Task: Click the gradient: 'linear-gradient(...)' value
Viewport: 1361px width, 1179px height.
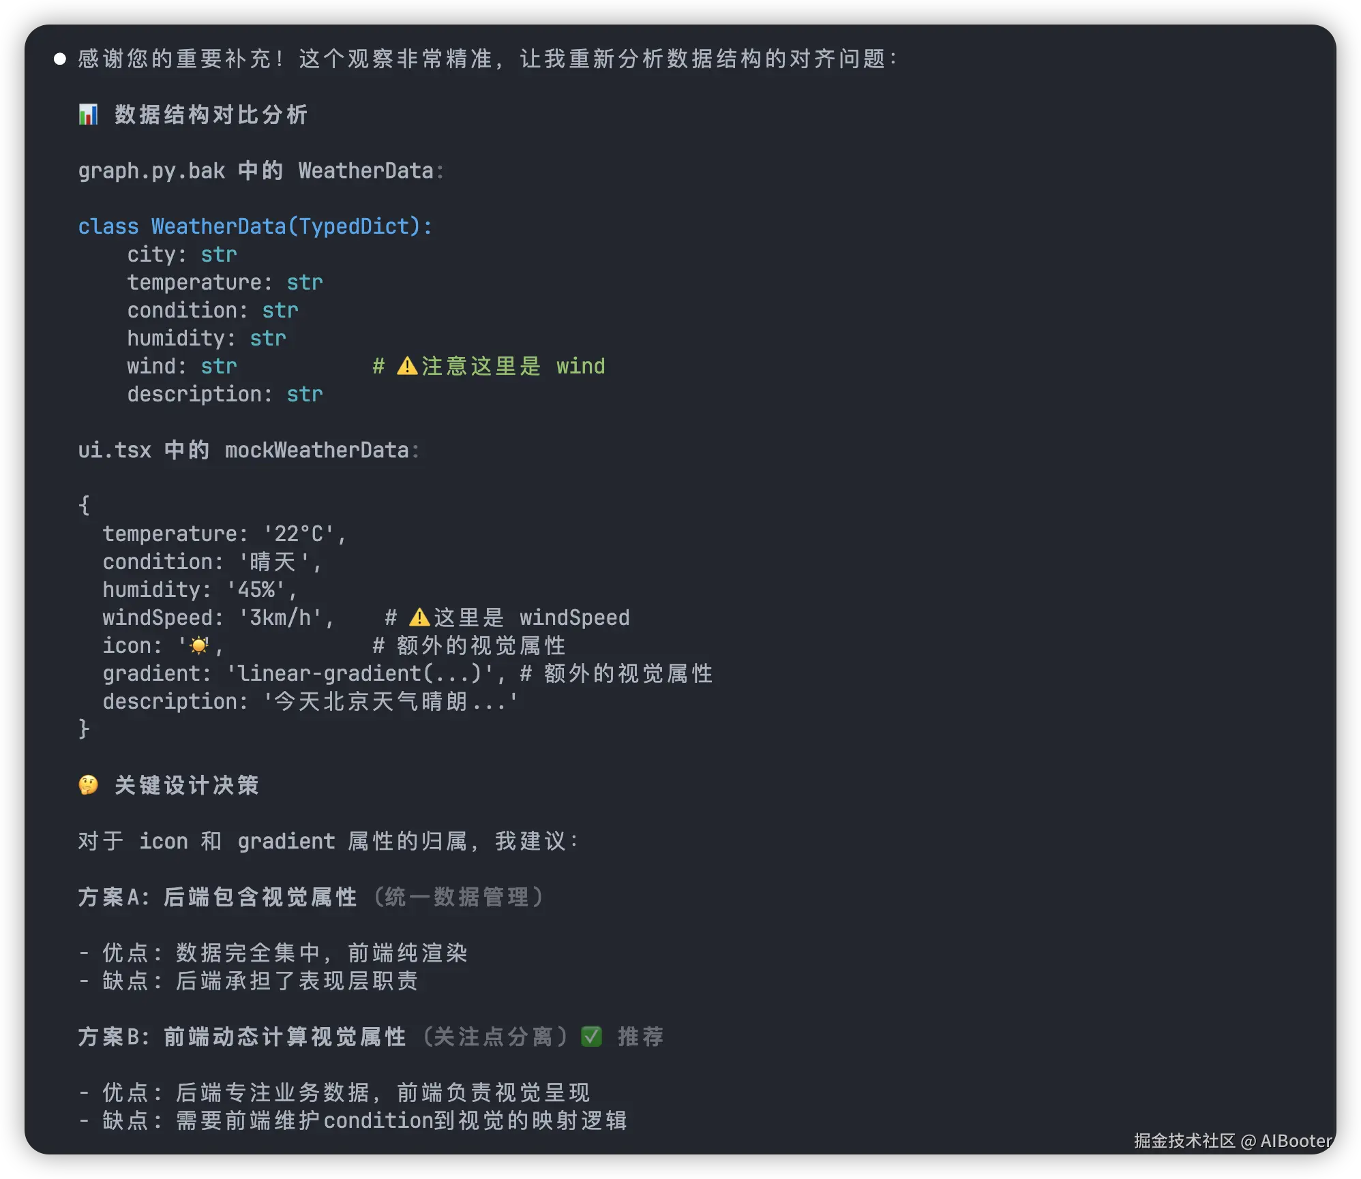Action: (359, 673)
